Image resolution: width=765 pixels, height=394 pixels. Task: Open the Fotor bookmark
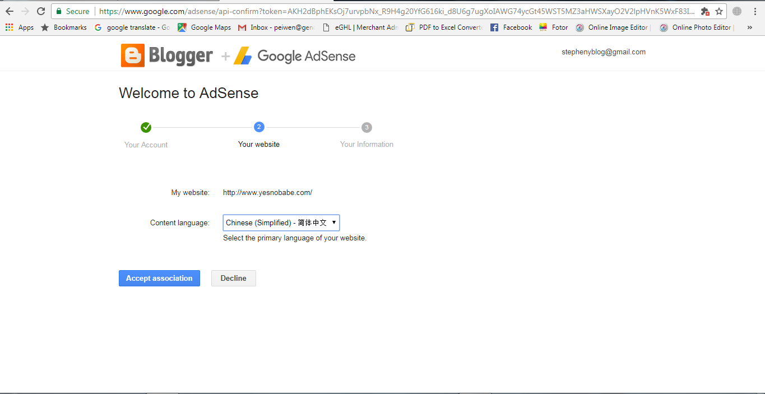coord(554,27)
